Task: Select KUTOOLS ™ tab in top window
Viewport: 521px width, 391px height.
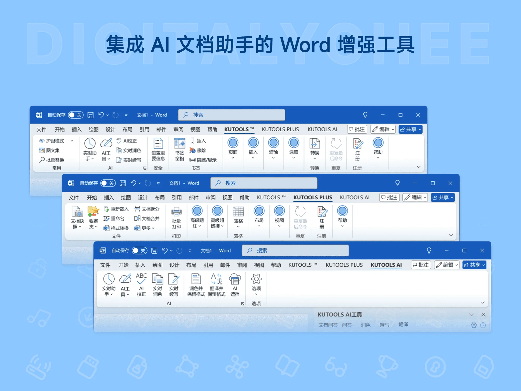Action: click(x=239, y=129)
